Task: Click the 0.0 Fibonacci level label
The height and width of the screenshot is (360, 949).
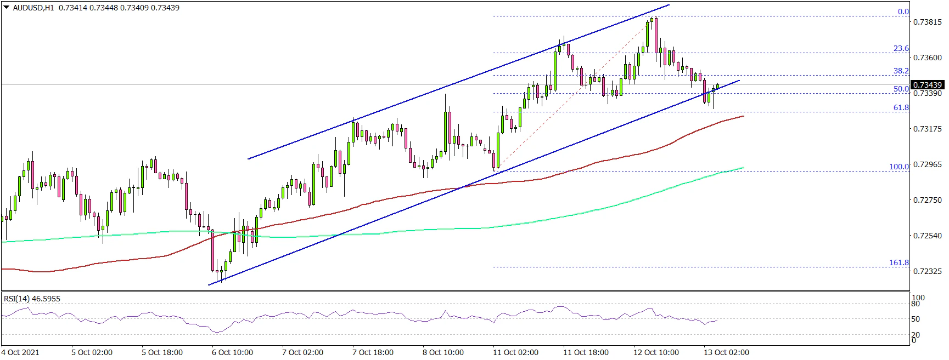Action: 903,12
